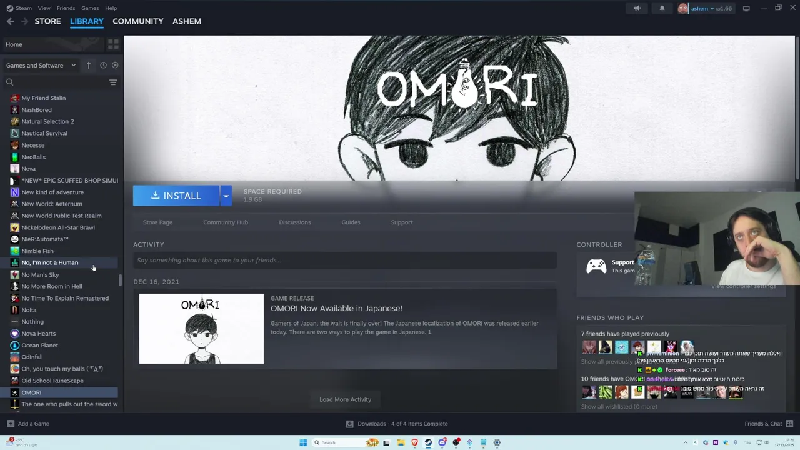Click the profile avatar in title bar
This screenshot has height=450, width=800.
[683, 8]
